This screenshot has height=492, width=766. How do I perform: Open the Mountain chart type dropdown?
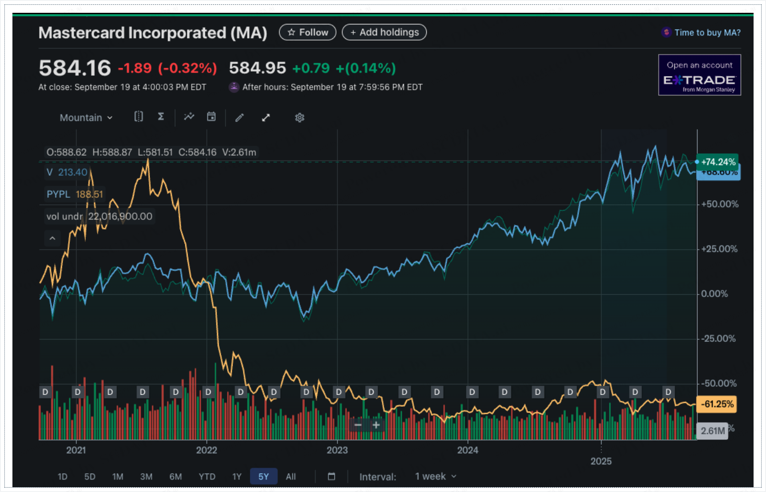(86, 118)
